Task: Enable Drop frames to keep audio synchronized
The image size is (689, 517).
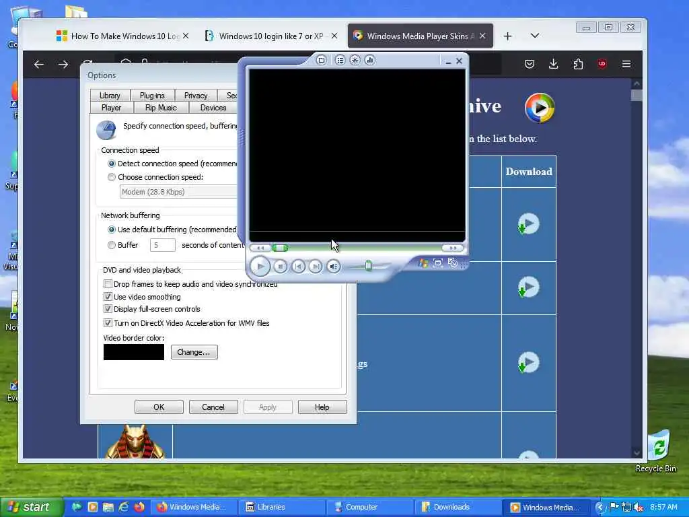Action: [x=108, y=284]
